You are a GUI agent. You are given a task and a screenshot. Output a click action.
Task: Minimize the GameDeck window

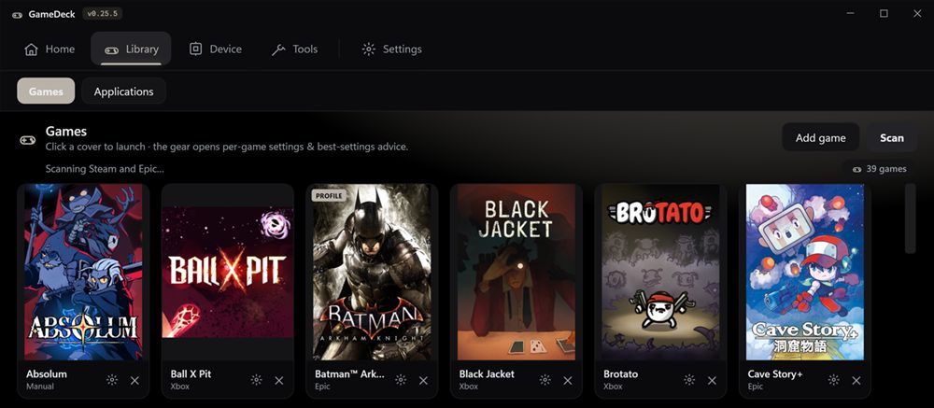[x=850, y=14]
